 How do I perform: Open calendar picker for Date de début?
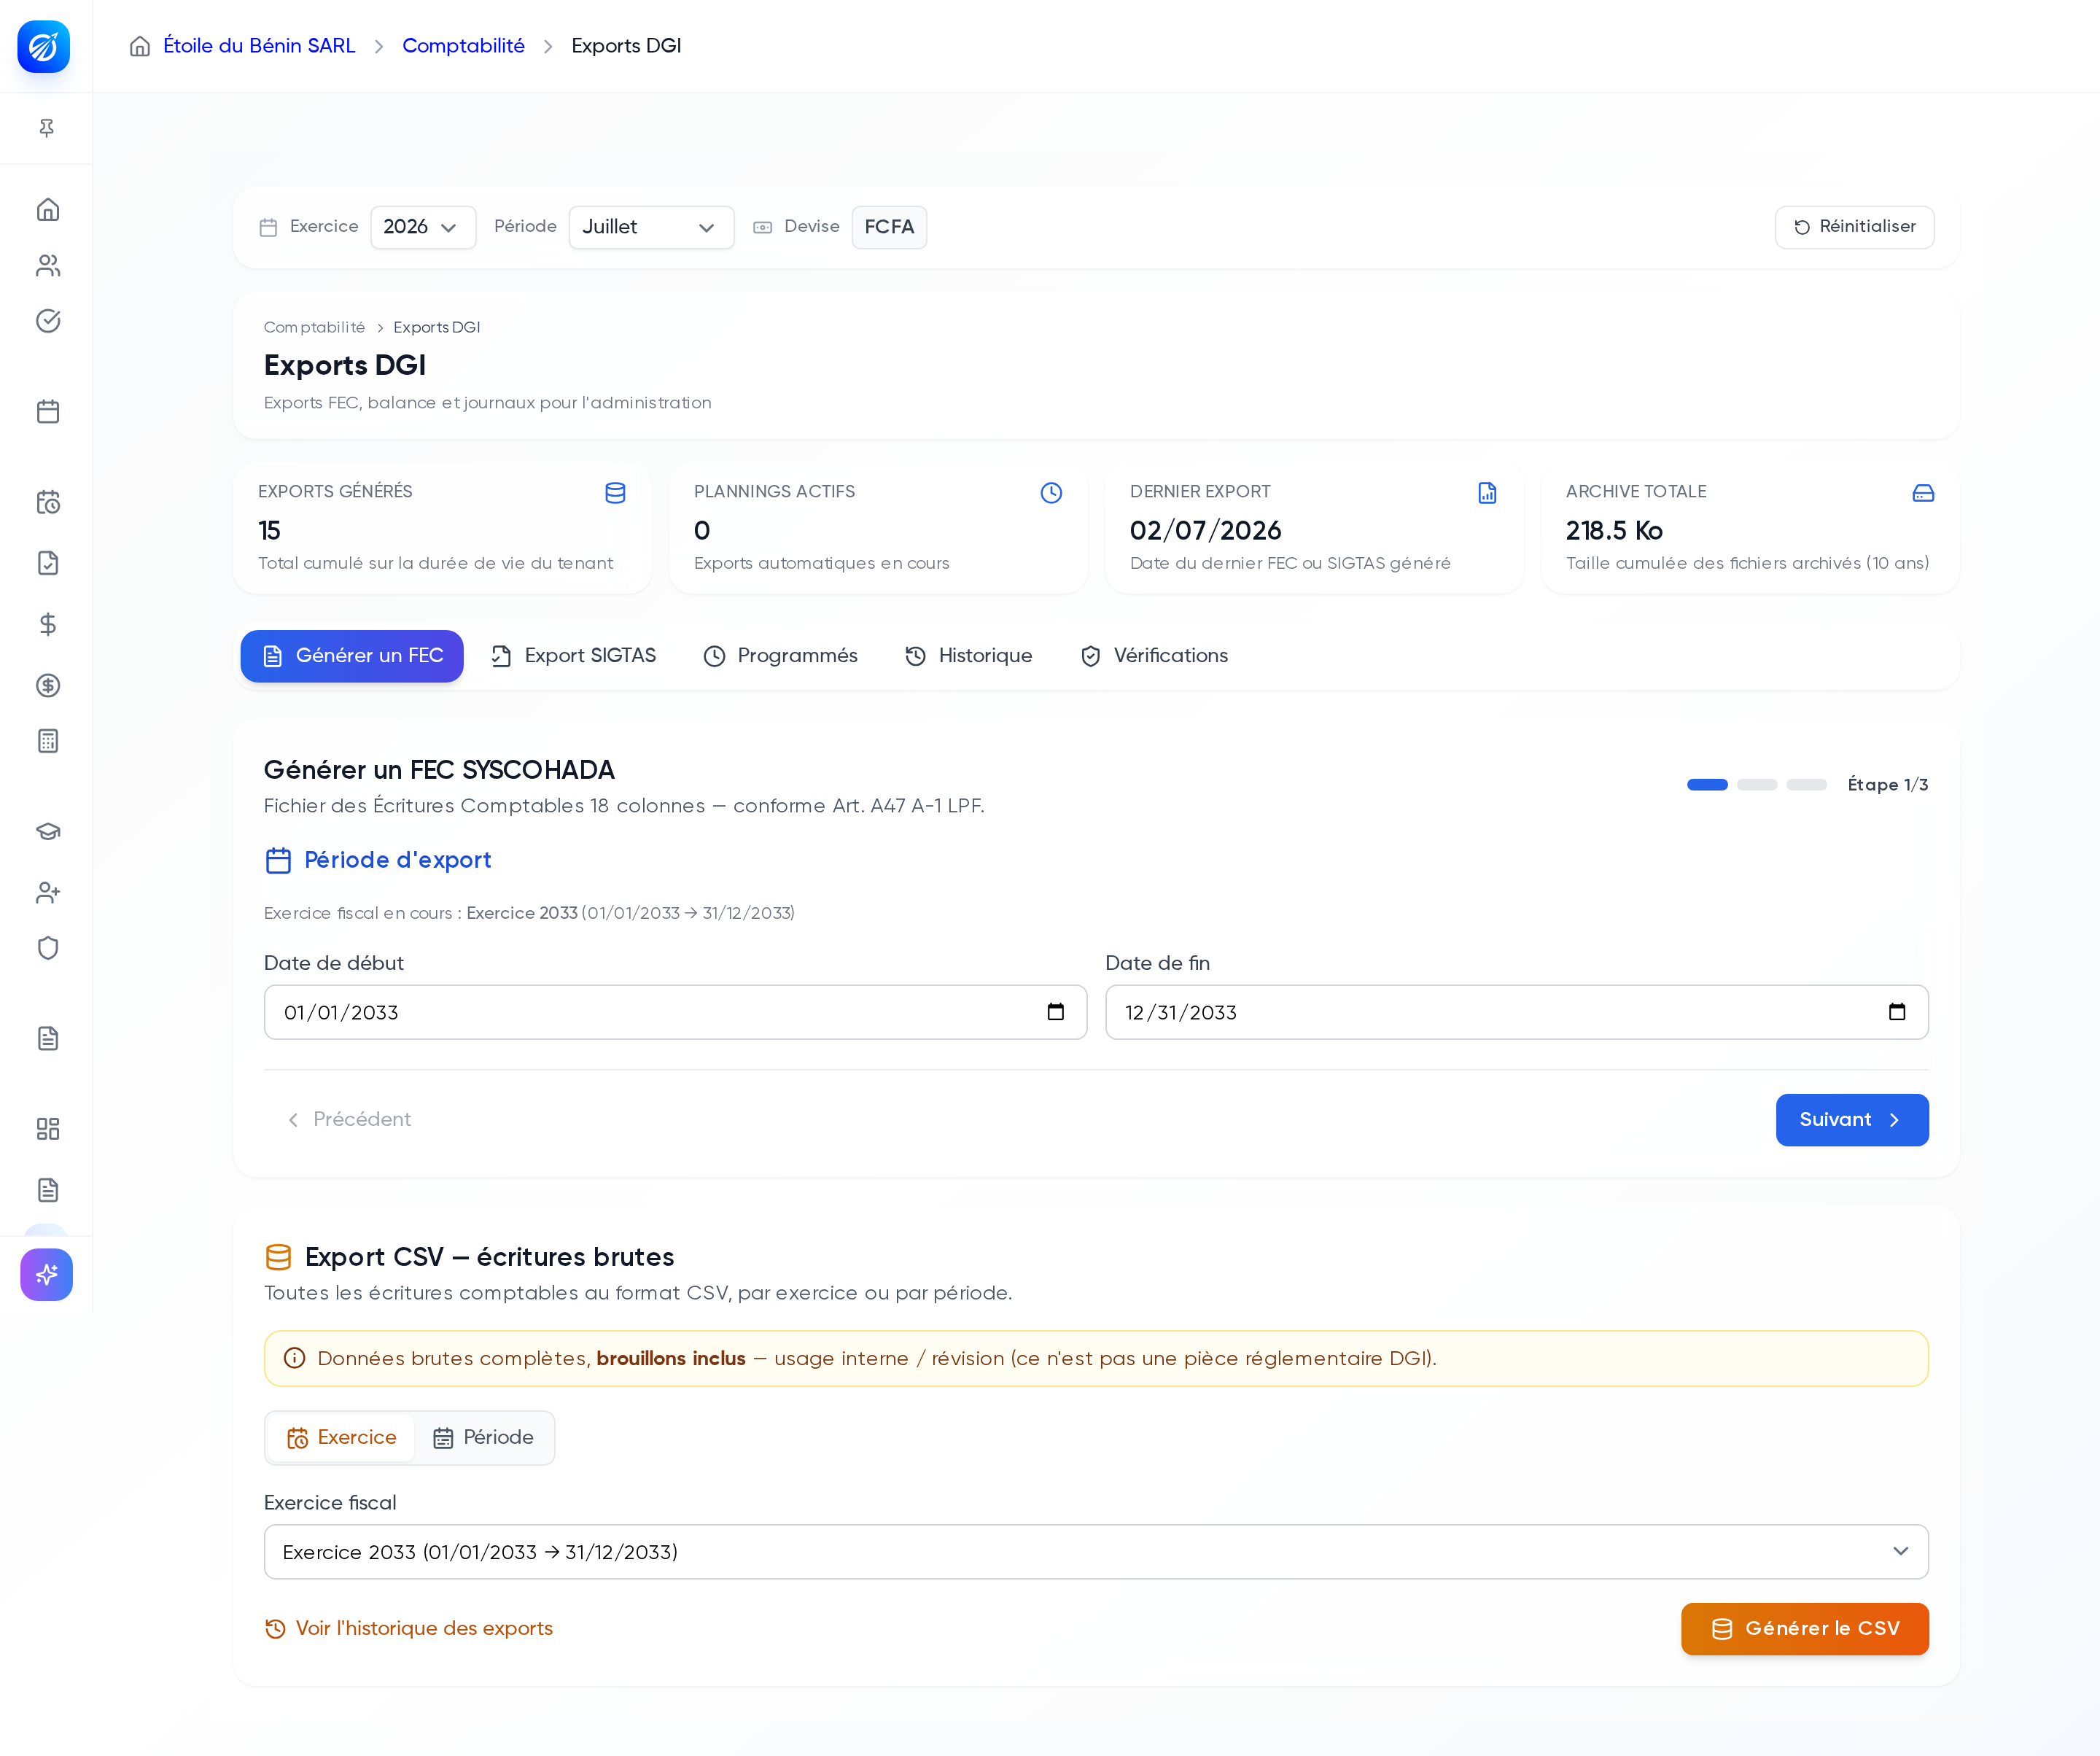1055,1012
